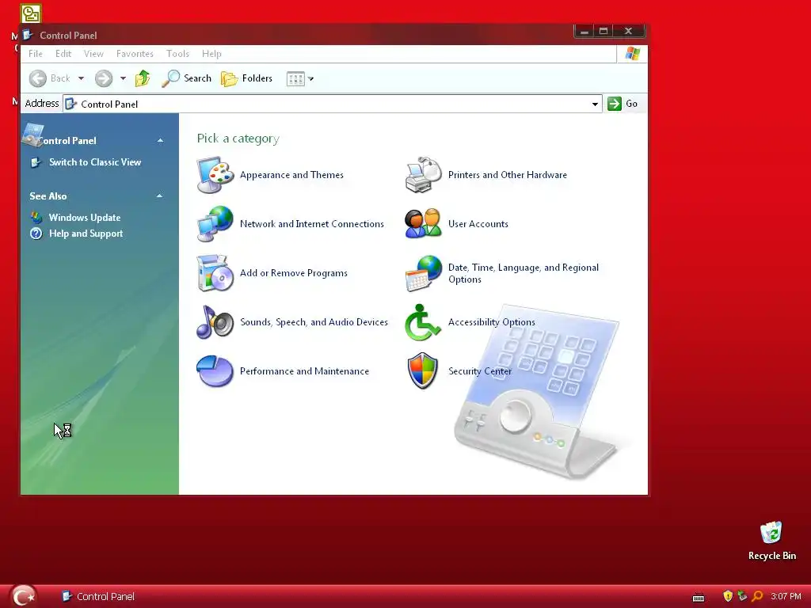
Task: Select the Security Center text link
Action: pos(479,371)
